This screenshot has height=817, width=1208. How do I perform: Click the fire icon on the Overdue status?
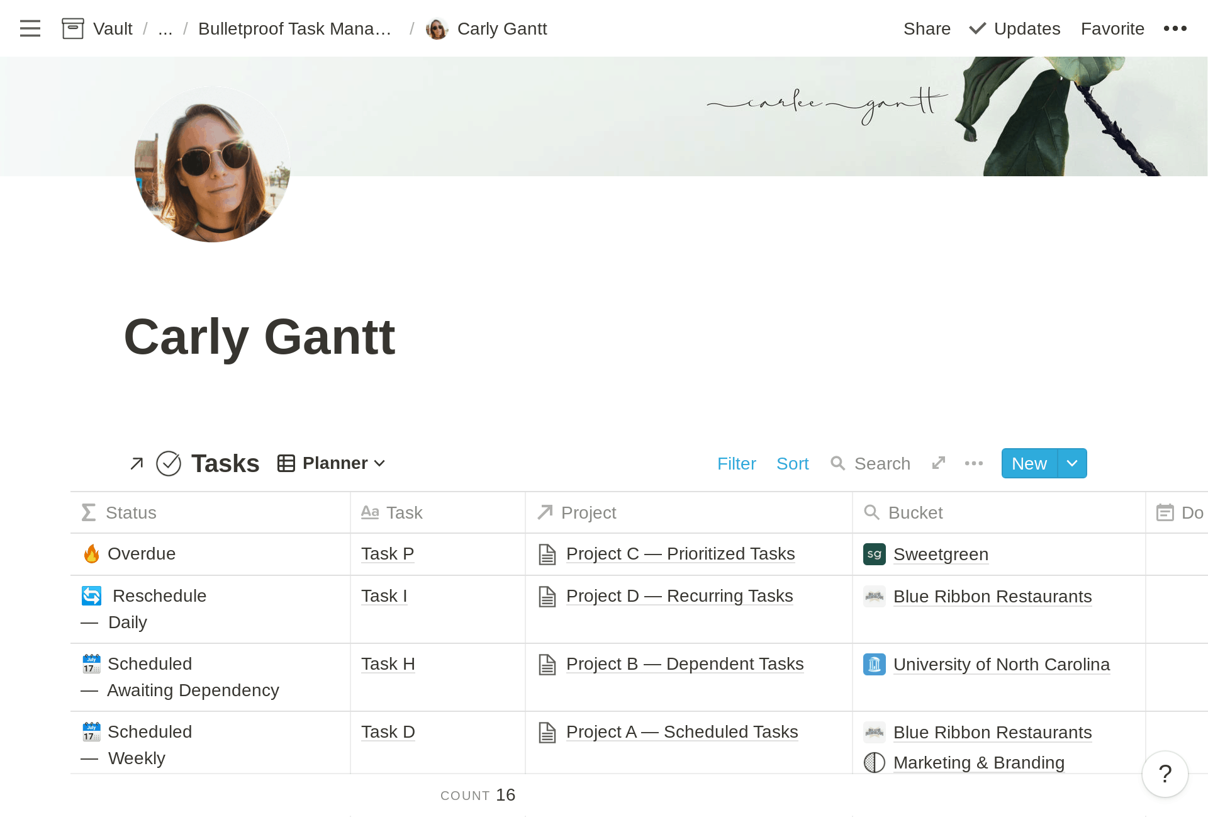[92, 554]
